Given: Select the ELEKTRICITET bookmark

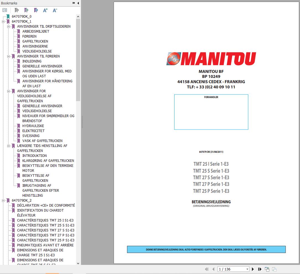Looking at the screenshot, I should coord(33,131).
